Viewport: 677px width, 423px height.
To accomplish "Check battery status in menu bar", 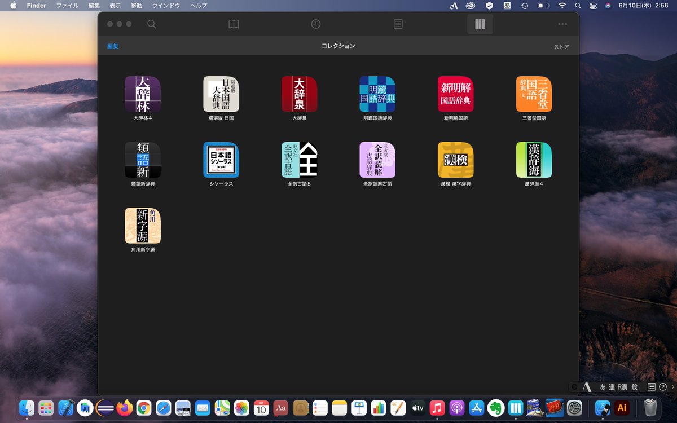I will pyautogui.click(x=543, y=6).
